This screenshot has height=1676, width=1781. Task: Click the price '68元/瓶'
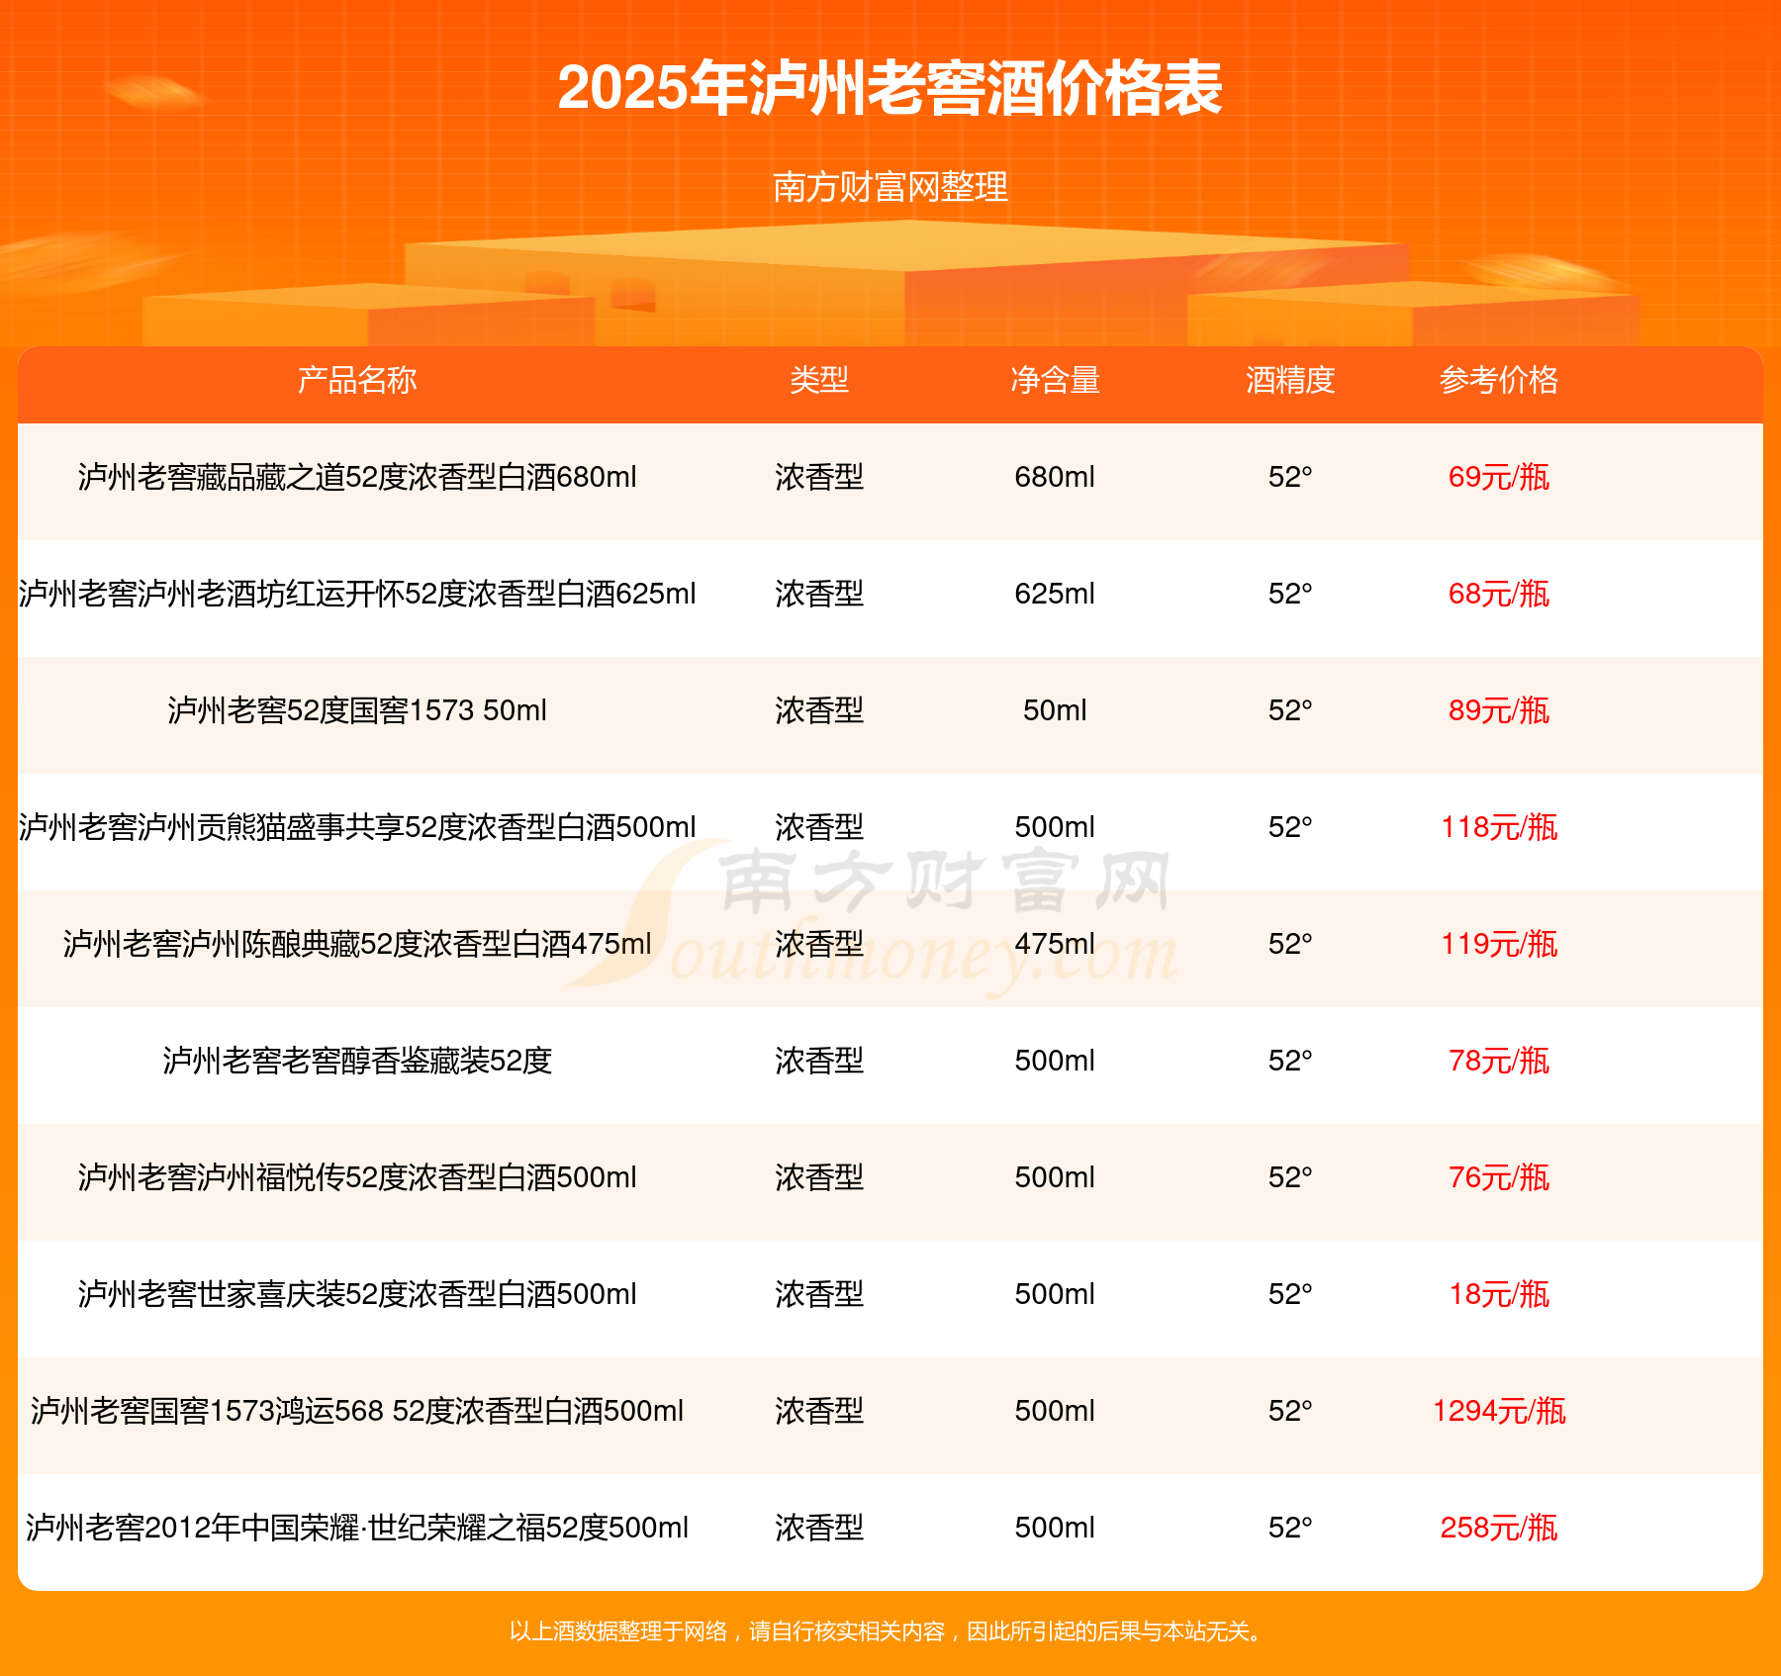pyautogui.click(x=1499, y=594)
